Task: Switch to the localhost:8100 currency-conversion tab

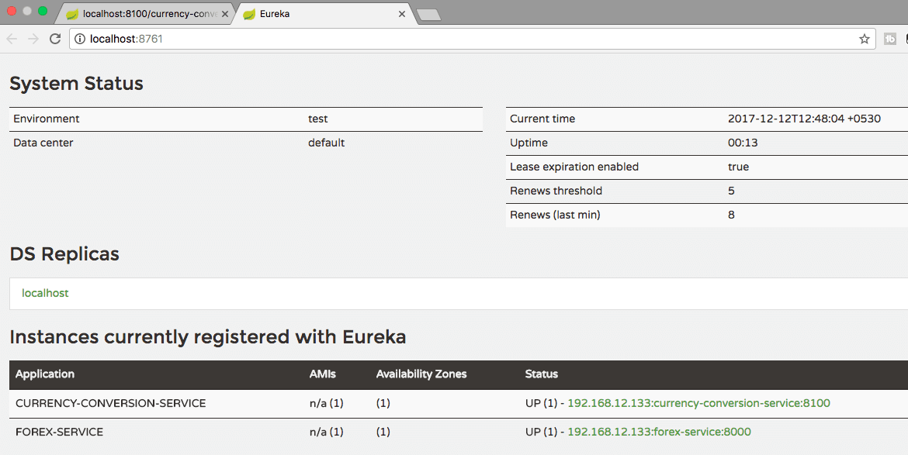Action: click(x=140, y=13)
